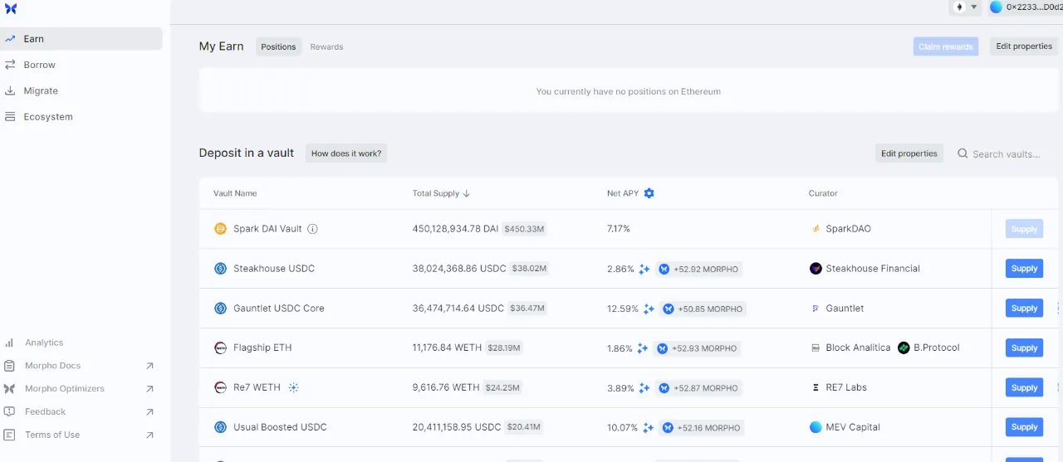
Task: Click the Re7 WETH badge icon
Action: [294, 387]
